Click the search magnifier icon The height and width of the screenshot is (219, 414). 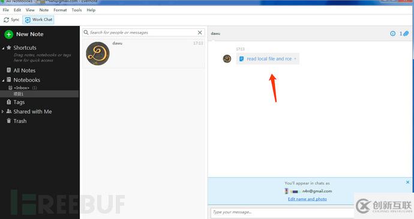coord(86,32)
